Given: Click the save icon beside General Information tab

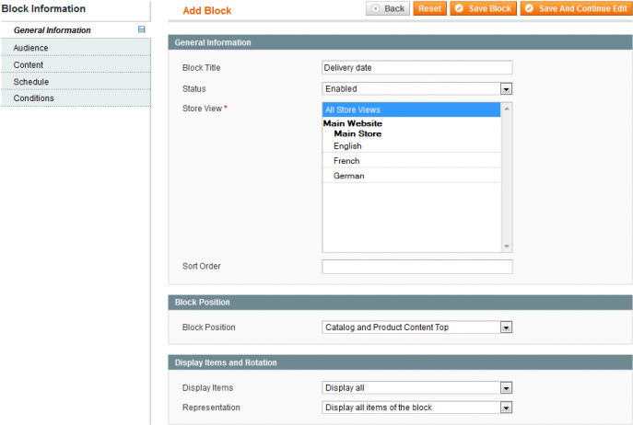Looking at the screenshot, I should (141, 29).
